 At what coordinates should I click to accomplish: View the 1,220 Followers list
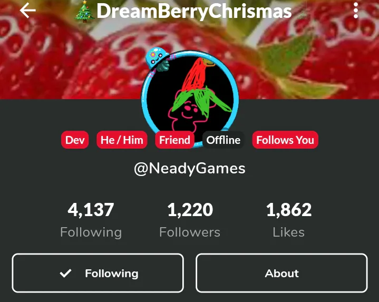click(x=190, y=220)
